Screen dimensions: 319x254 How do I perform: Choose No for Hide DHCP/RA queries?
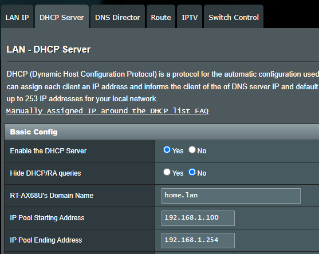pyautogui.click(x=192, y=172)
